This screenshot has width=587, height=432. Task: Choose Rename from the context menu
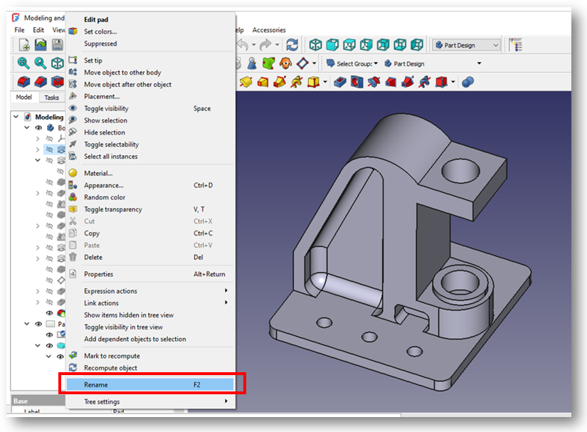96,384
